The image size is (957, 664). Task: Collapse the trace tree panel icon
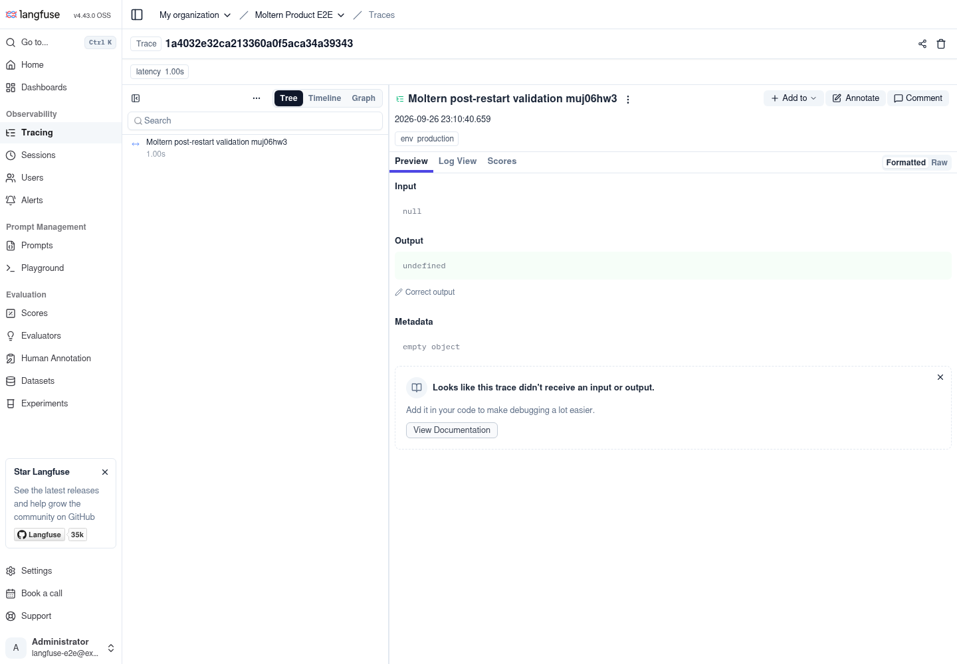tap(136, 98)
